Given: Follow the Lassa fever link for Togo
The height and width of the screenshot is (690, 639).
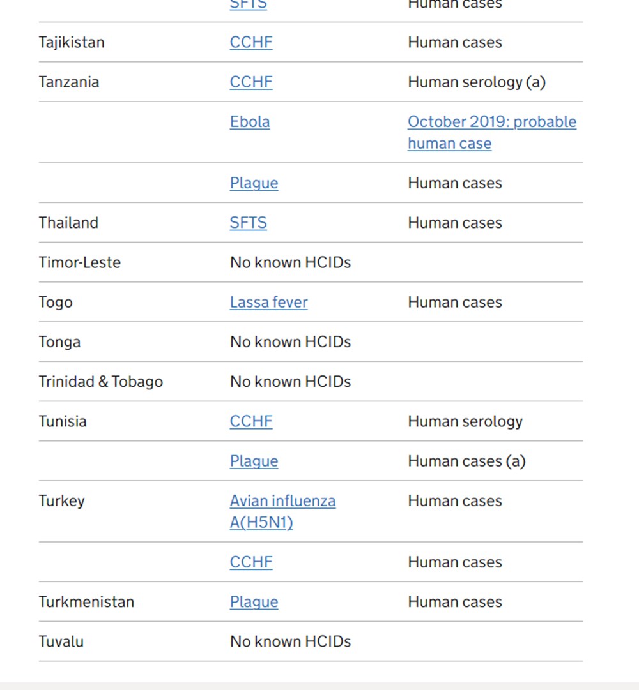Looking at the screenshot, I should pyautogui.click(x=268, y=302).
